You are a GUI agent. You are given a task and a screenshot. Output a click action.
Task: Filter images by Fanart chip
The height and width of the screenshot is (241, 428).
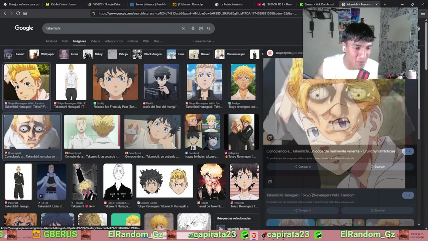(x=15, y=54)
